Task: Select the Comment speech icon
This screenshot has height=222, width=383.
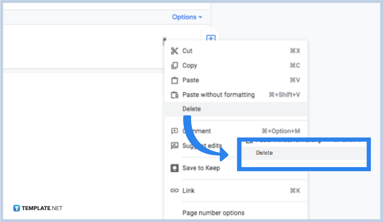Action: coord(174,130)
